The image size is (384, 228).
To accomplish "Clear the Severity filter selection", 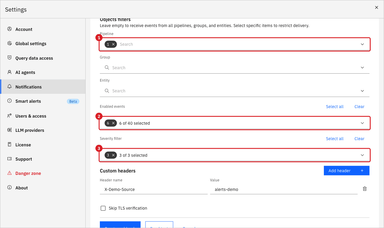I will 359,139.
